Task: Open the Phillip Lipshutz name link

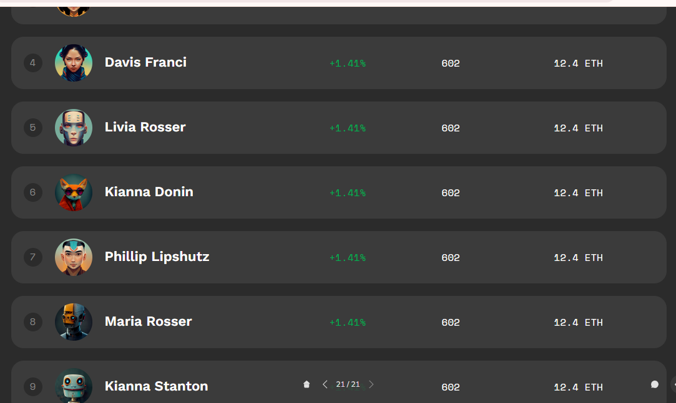Action: tap(157, 257)
